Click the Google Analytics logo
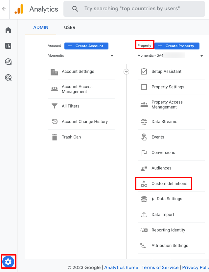The height and width of the screenshot is (272, 209). [x=19, y=9]
